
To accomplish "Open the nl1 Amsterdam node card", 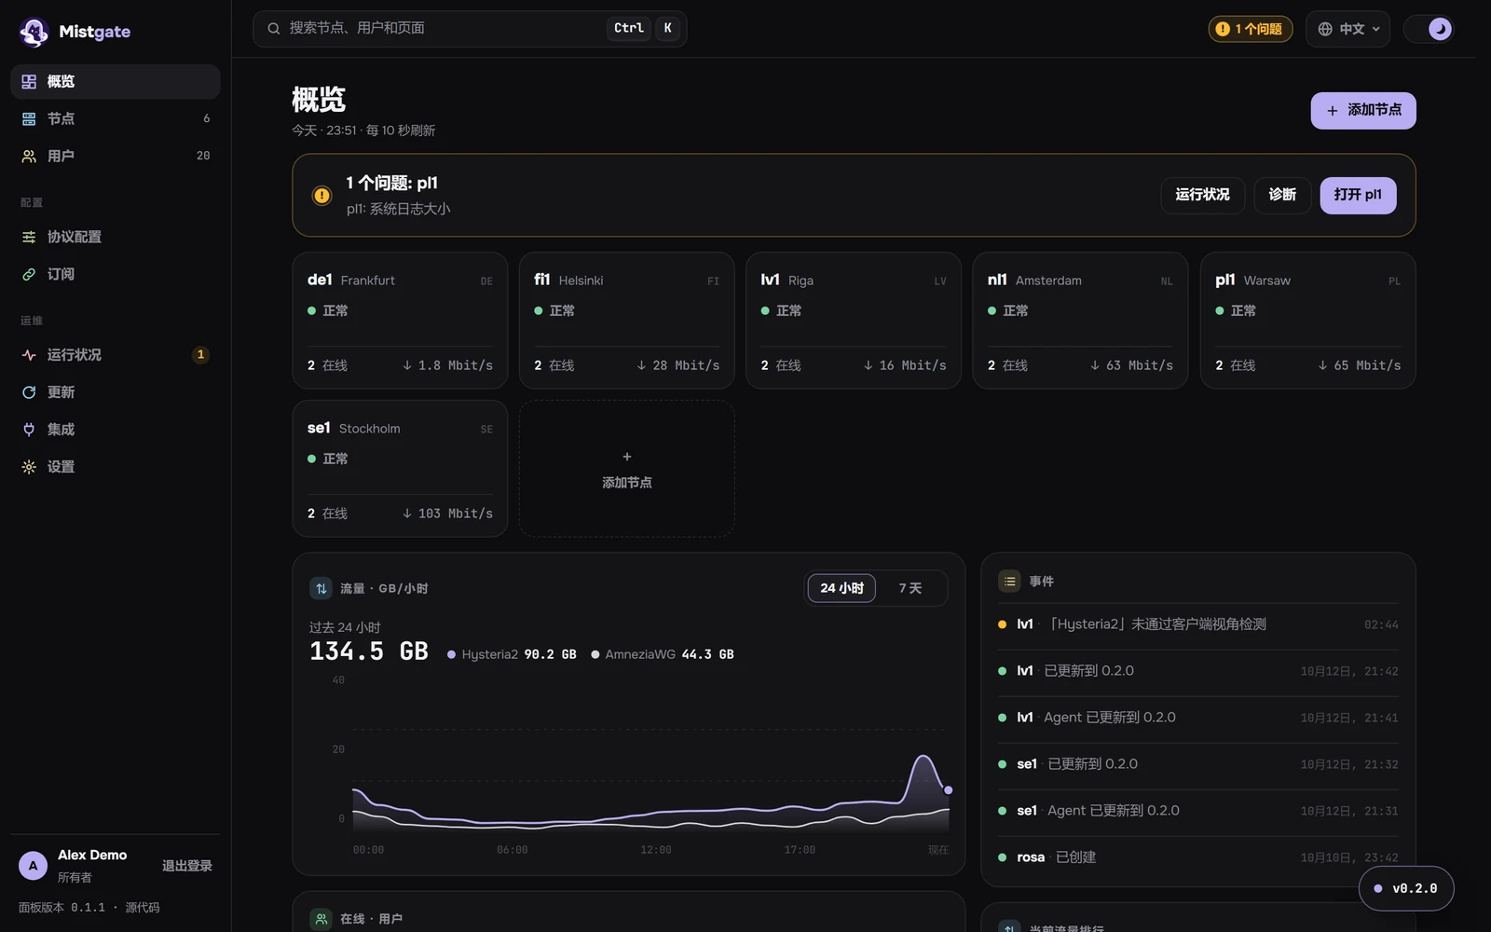I will point(1080,321).
